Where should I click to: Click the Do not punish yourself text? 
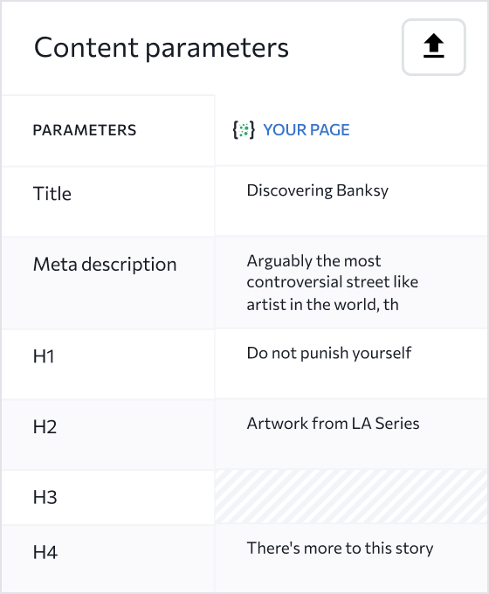(329, 353)
